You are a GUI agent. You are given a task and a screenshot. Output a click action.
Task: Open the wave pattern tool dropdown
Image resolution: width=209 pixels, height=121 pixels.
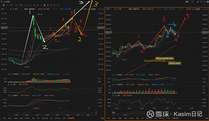pyautogui.click(x=18, y=5)
